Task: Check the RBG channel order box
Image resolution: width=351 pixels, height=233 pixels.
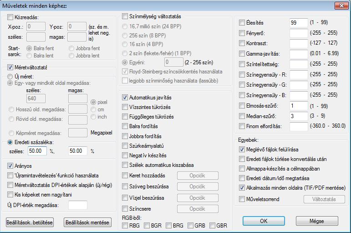Action: (125, 225)
